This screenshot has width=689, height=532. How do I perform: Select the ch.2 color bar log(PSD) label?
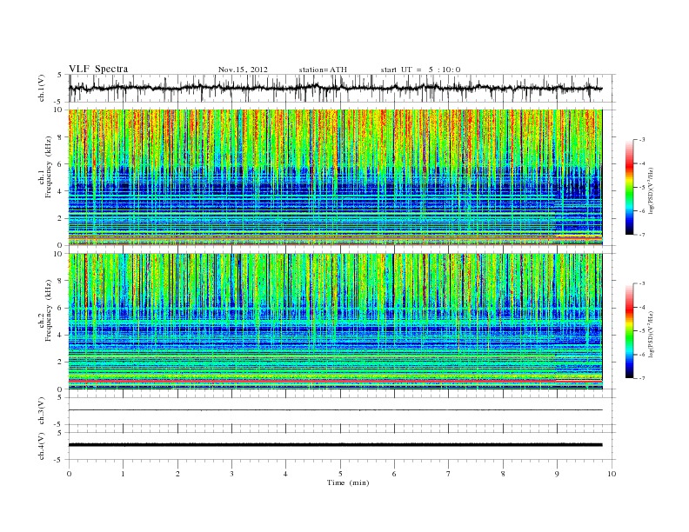[x=651, y=333]
